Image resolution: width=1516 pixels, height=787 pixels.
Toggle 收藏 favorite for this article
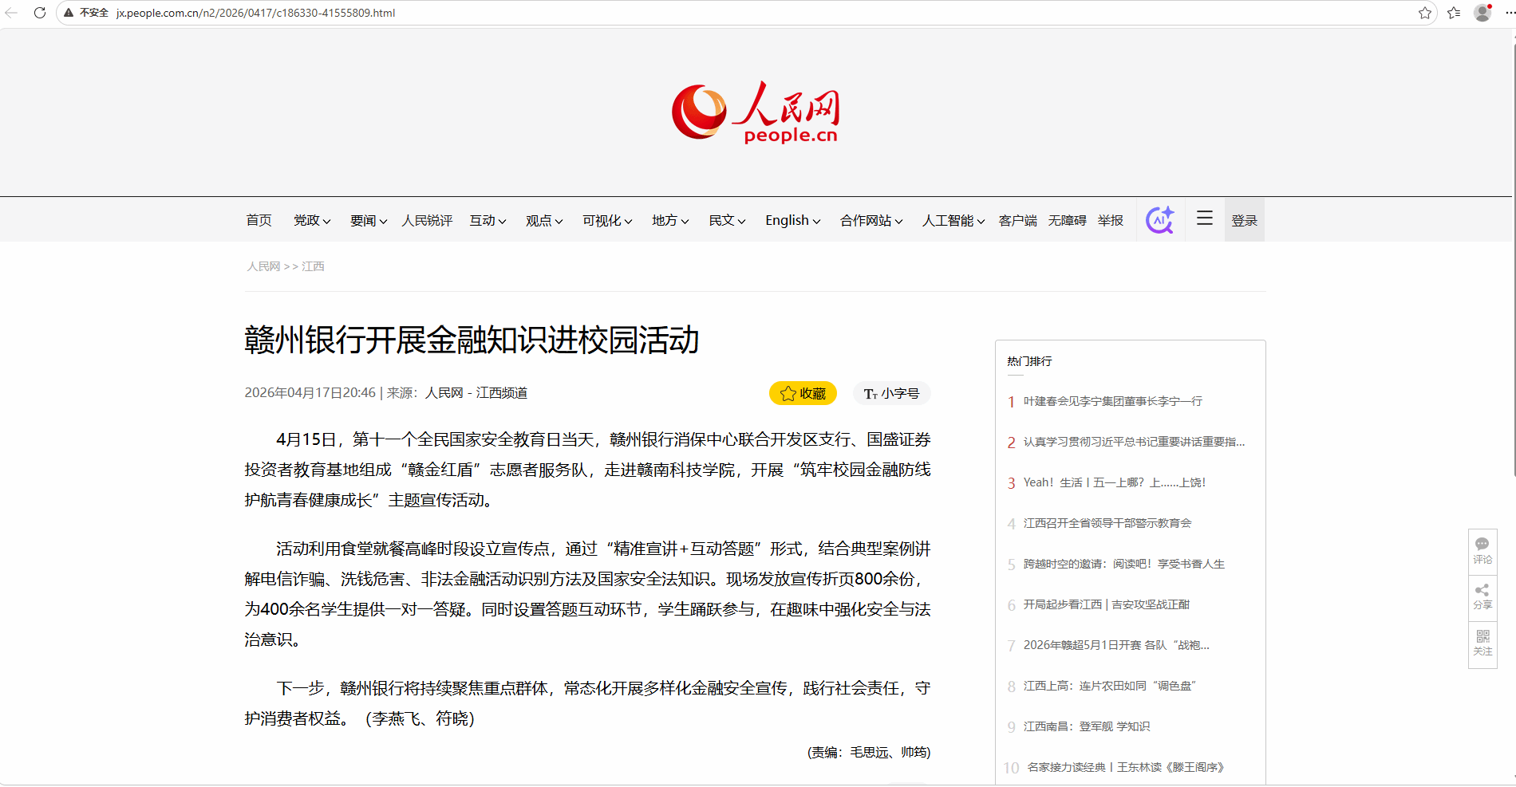(x=803, y=393)
